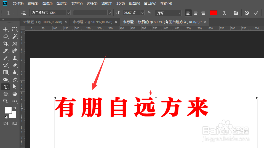Select the Crop tool
The width and height of the screenshot is (264, 148).
[x=6, y=44]
